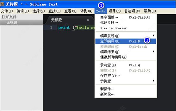Expand the 编译系统(U) submenu

click(126, 36)
